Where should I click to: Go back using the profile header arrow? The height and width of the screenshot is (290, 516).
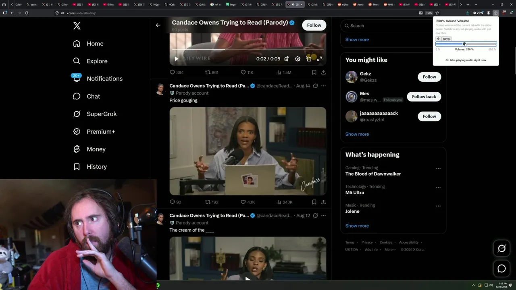tap(158, 25)
